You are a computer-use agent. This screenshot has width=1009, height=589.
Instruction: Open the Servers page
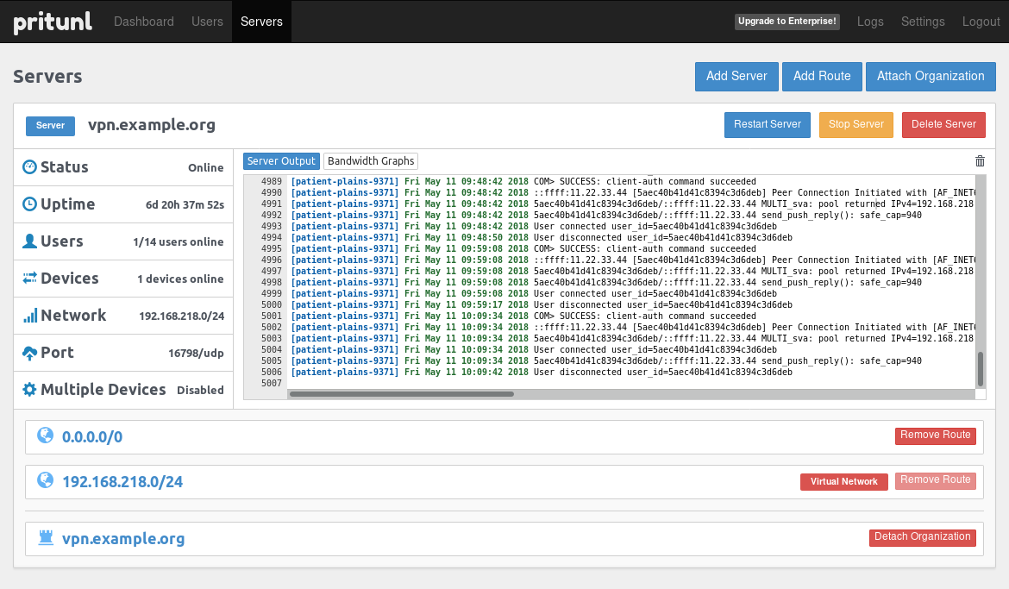(x=261, y=22)
